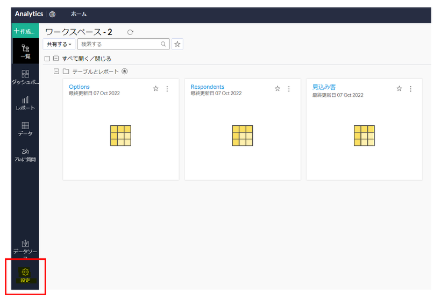Screen dimensions: 441x299
Task: Open the more options menu on Respondents card
Action: tap(289, 89)
